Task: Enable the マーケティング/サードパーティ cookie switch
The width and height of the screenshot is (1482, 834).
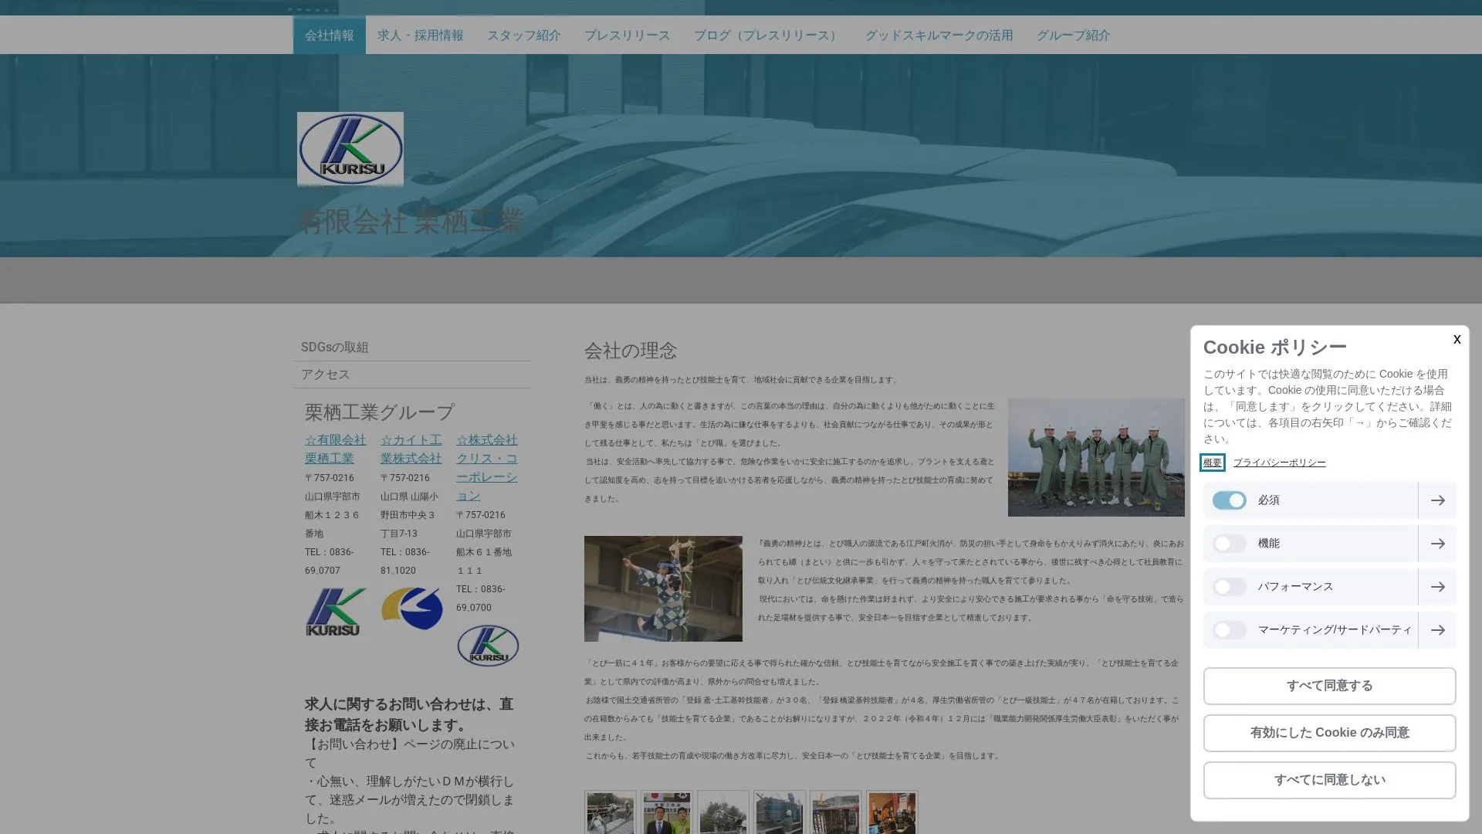Action: [1229, 630]
